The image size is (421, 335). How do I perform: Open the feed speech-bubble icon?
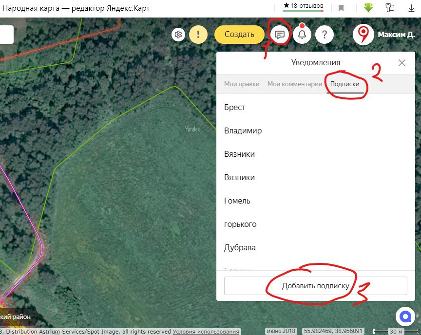280,35
